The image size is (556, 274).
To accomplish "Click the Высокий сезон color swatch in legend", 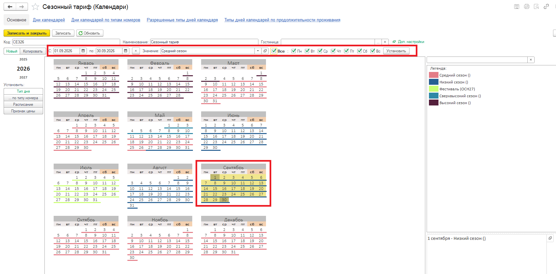I will click(434, 103).
